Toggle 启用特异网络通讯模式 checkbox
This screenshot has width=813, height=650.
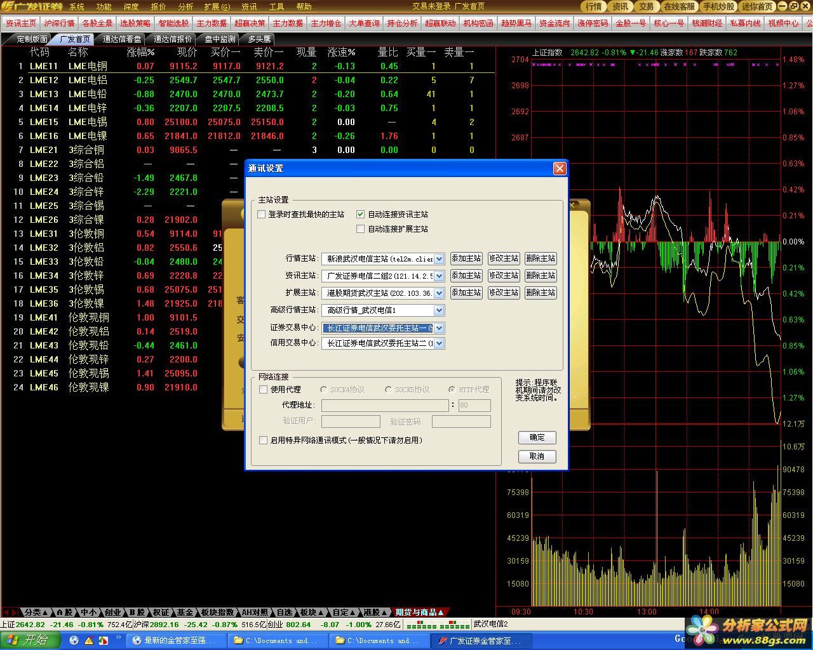pos(263,440)
